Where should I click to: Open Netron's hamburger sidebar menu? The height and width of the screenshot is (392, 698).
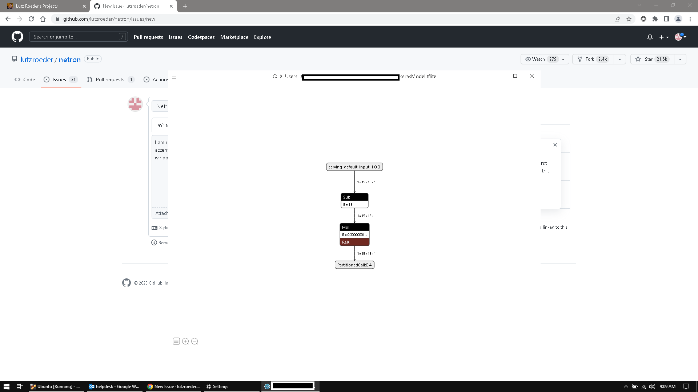175,77
